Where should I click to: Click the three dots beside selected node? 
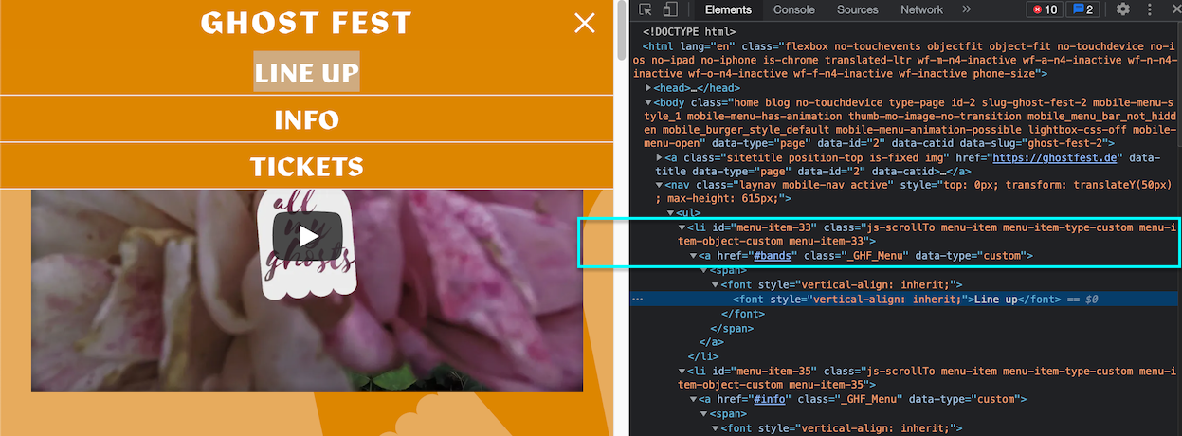pyautogui.click(x=638, y=299)
